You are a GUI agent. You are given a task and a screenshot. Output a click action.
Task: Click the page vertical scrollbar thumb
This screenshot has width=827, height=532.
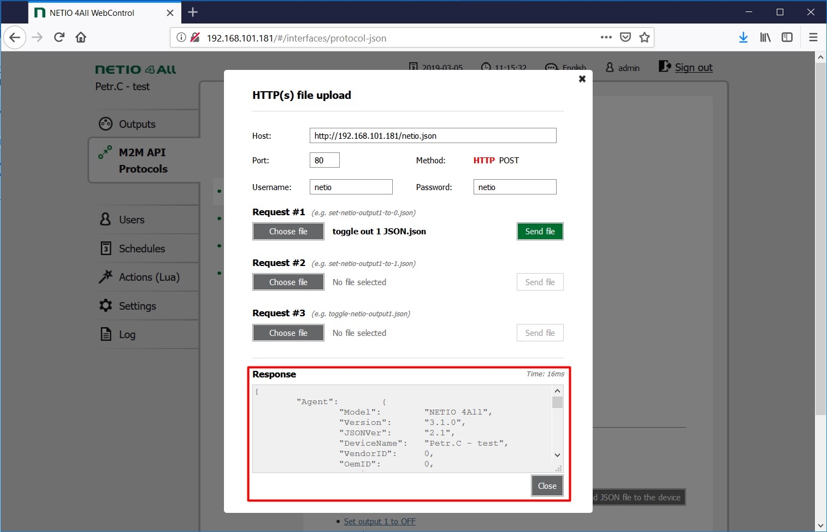(x=820, y=239)
